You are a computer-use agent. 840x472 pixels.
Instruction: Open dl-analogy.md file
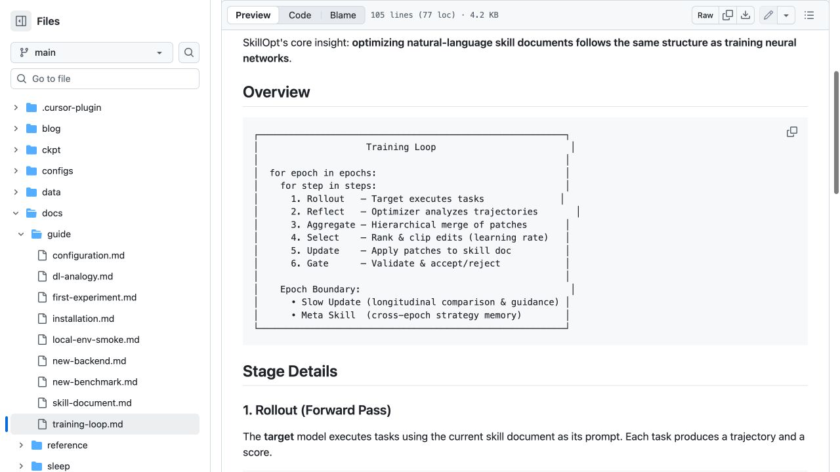click(83, 276)
